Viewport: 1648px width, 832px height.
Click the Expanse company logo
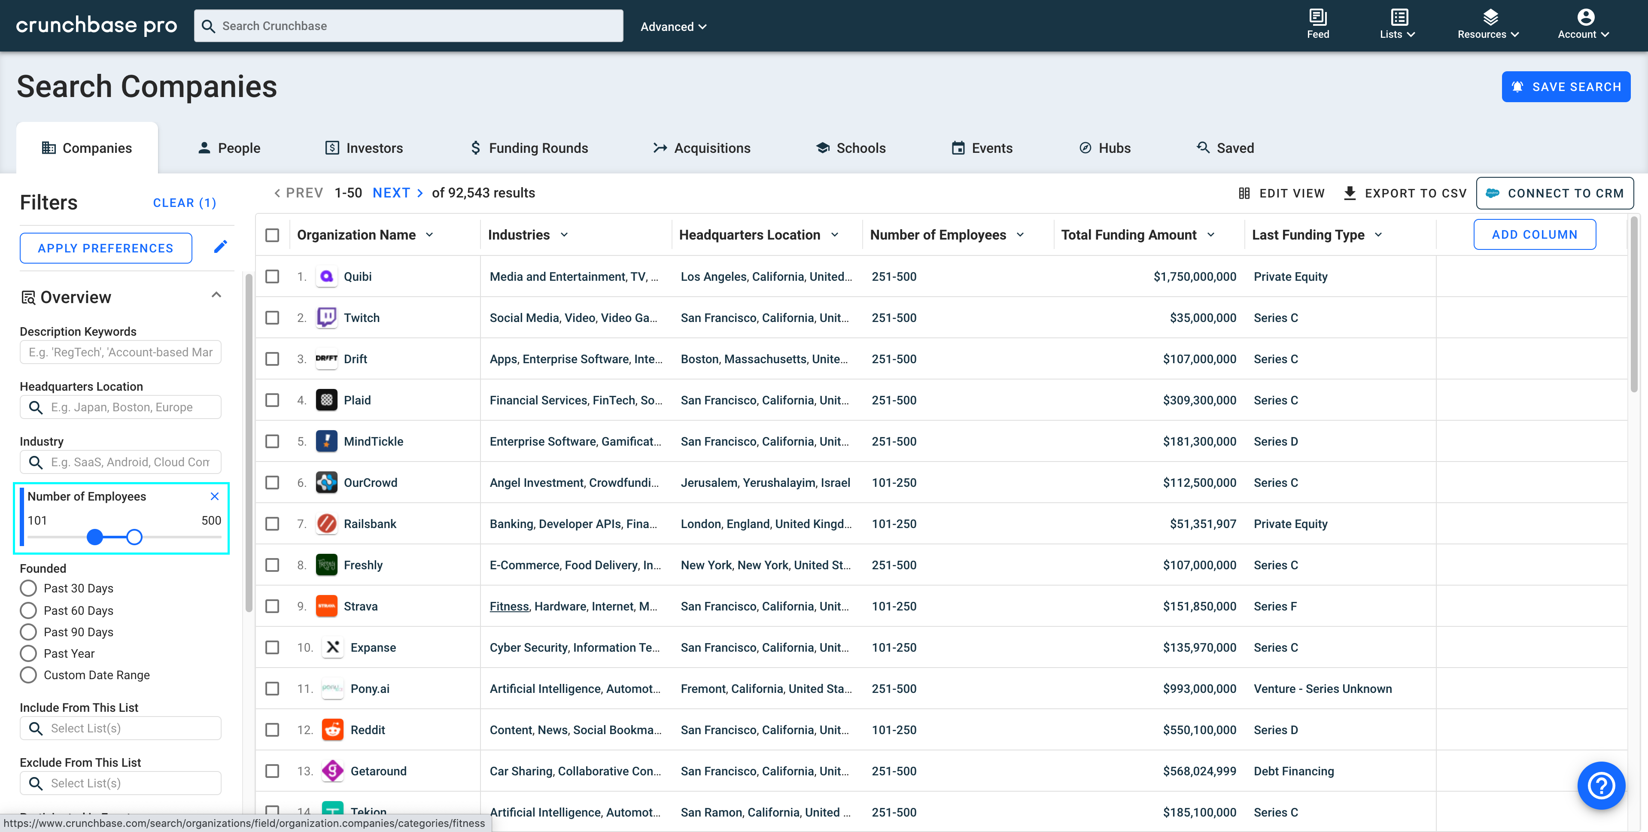coord(333,648)
